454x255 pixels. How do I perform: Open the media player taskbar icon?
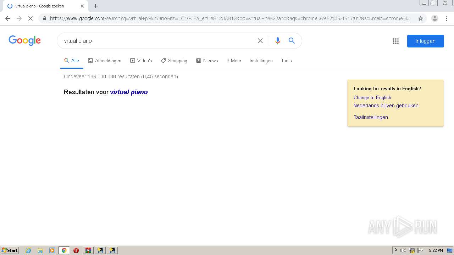[52, 250]
